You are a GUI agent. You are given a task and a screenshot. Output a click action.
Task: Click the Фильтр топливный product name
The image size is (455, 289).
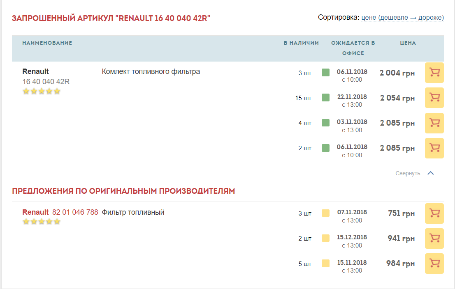(x=133, y=212)
